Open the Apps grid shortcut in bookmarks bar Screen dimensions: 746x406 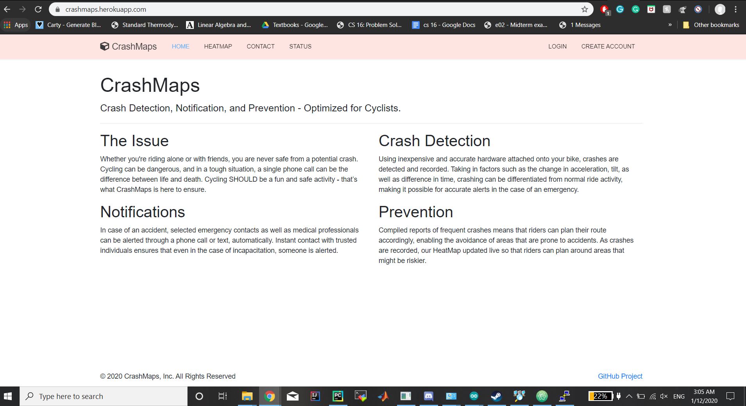pyautogui.click(x=16, y=25)
